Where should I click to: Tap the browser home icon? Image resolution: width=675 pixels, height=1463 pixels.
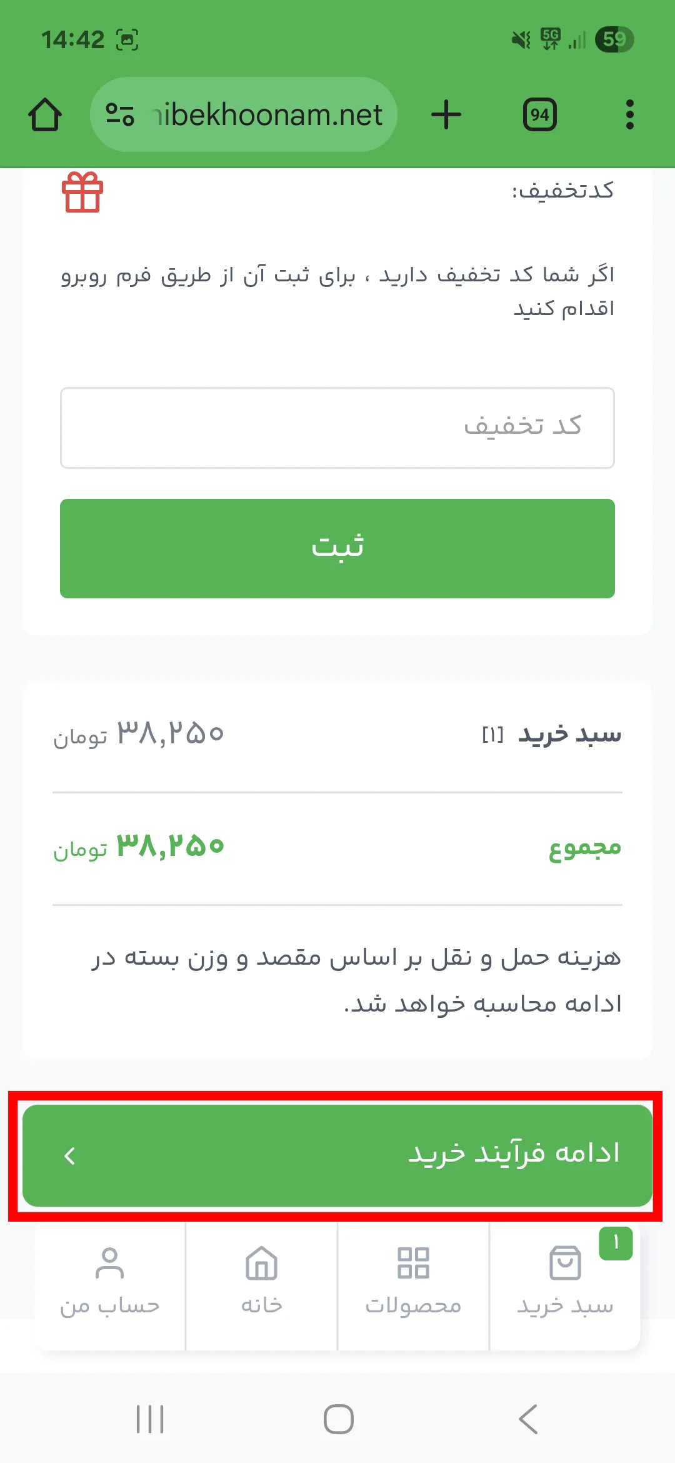[x=45, y=115]
